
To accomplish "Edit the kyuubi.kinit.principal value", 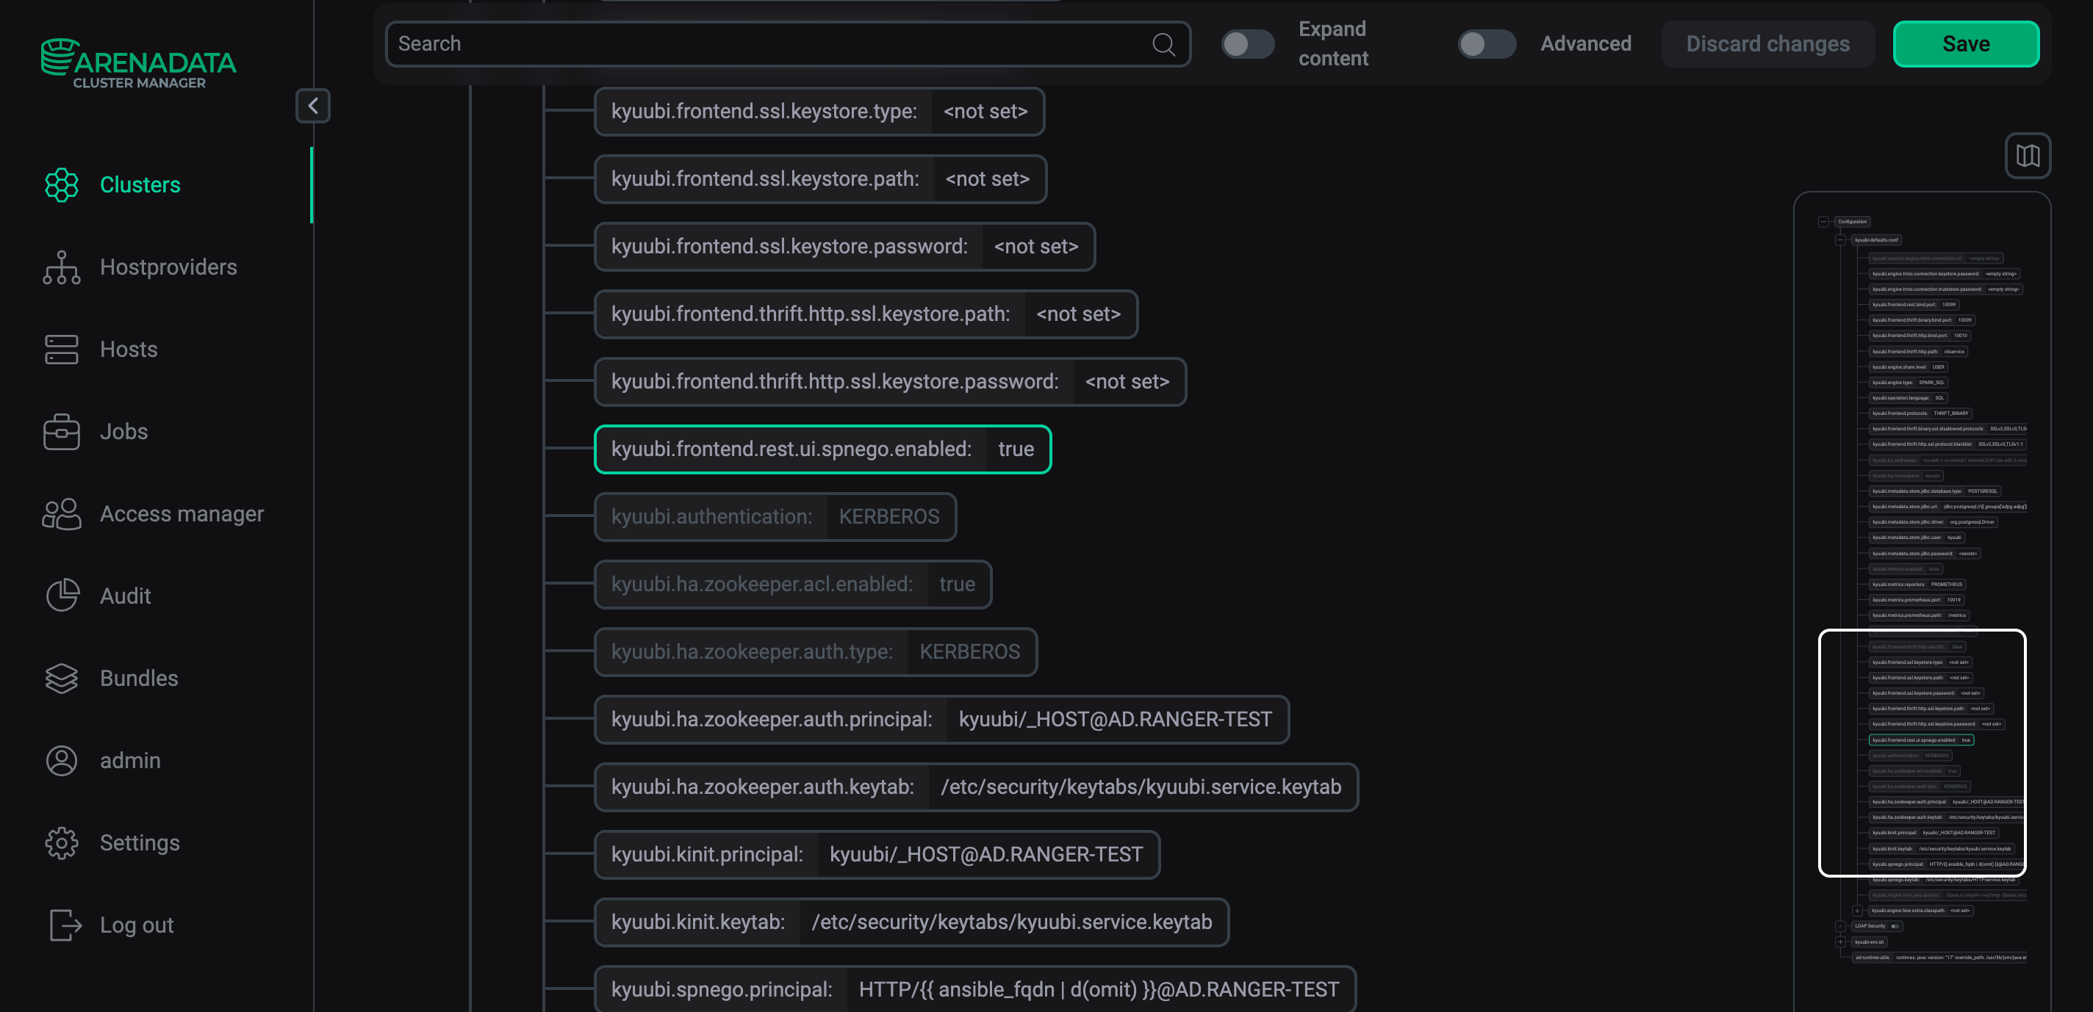I will pos(986,854).
